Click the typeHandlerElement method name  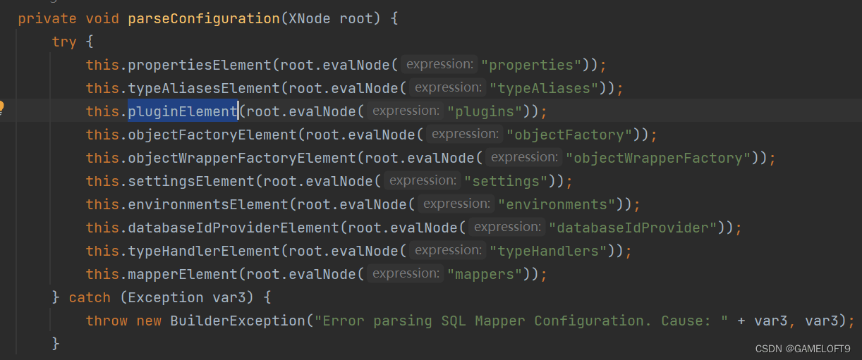(204, 251)
